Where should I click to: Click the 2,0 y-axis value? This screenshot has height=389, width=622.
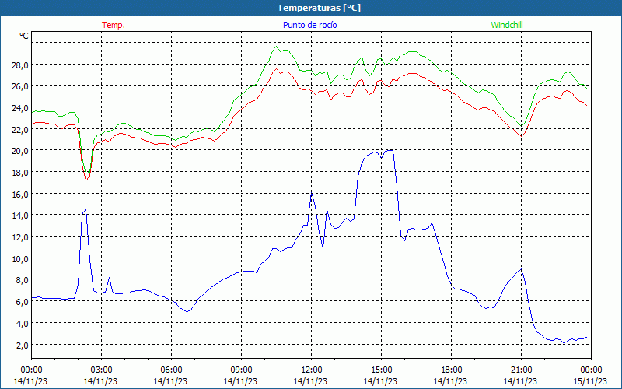22,345
